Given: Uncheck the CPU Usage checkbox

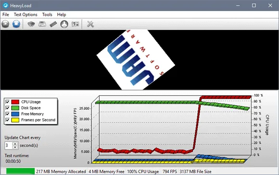Looking at the screenshot, I should (7, 102).
